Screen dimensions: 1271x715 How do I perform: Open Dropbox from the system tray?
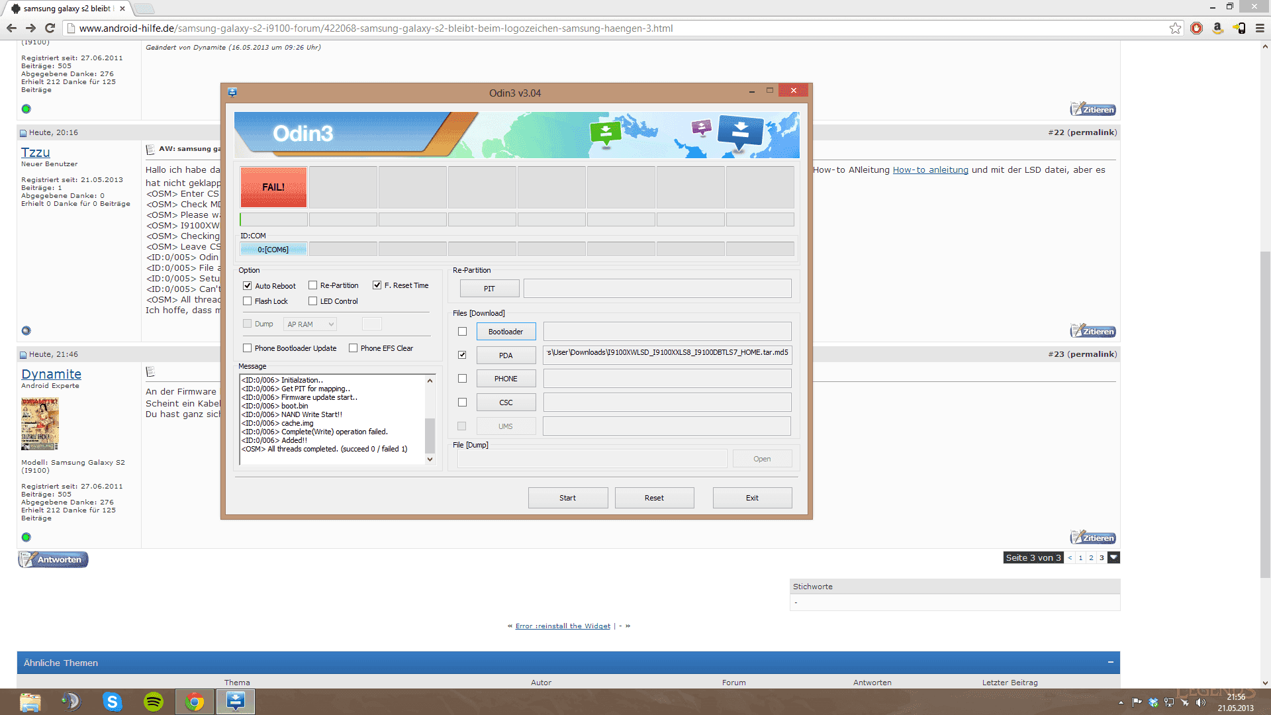pos(1153,702)
